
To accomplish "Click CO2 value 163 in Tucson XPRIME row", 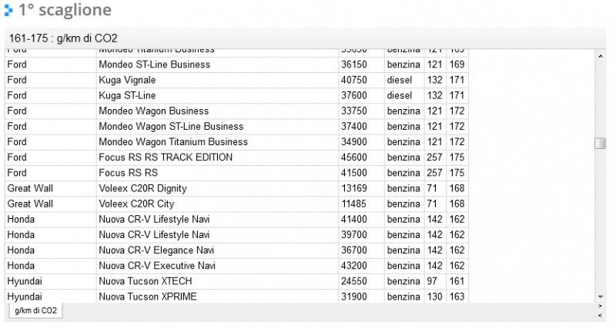I will [457, 297].
